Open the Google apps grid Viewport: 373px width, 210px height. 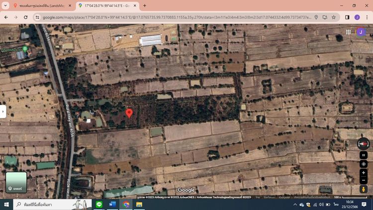pyautogui.click(x=349, y=32)
